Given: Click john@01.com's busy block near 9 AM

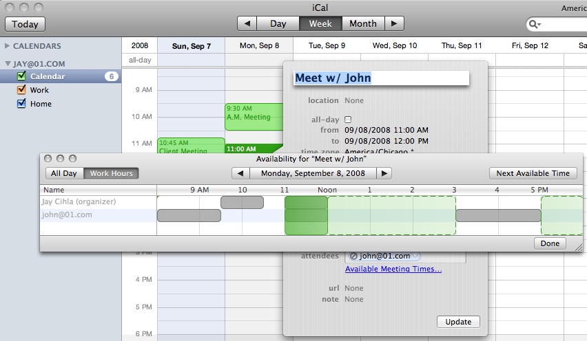Looking at the screenshot, I should coord(189,215).
